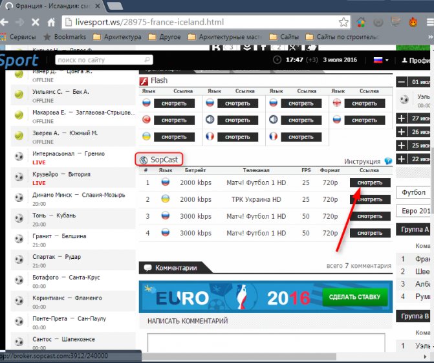
Task: Click the flame extension icon in the toolbar
Action: coord(413,22)
